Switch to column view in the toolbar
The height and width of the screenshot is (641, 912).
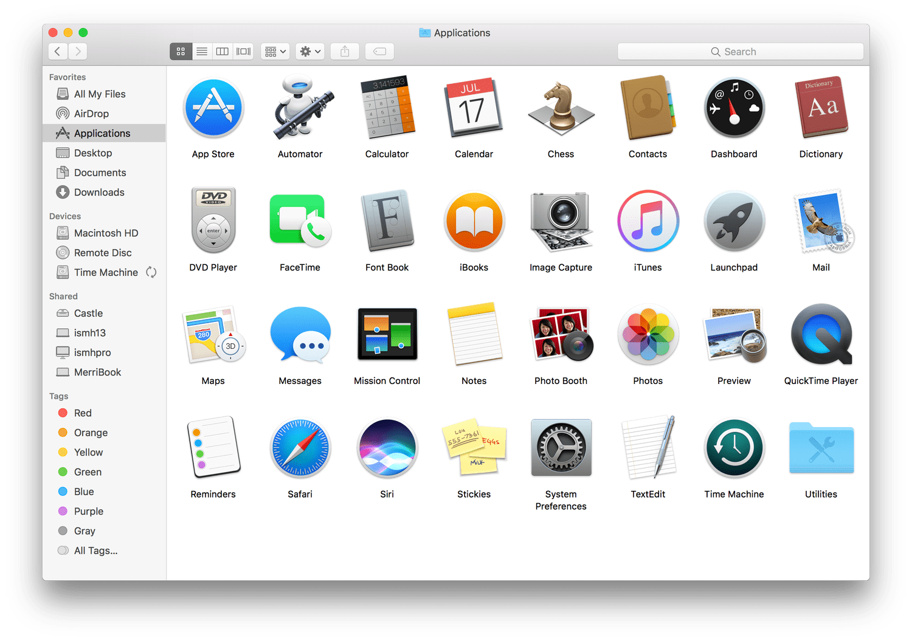pyautogui.click(x=223, y=52)
